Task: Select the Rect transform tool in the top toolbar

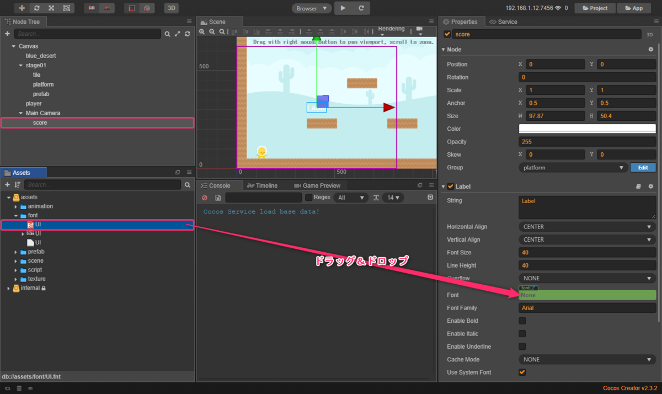Action: [66, 8]
